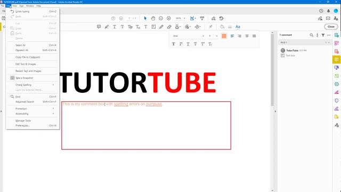Select the arrow selection tool
The height and width of the screenshot is (192, 341).
(145, 18)
